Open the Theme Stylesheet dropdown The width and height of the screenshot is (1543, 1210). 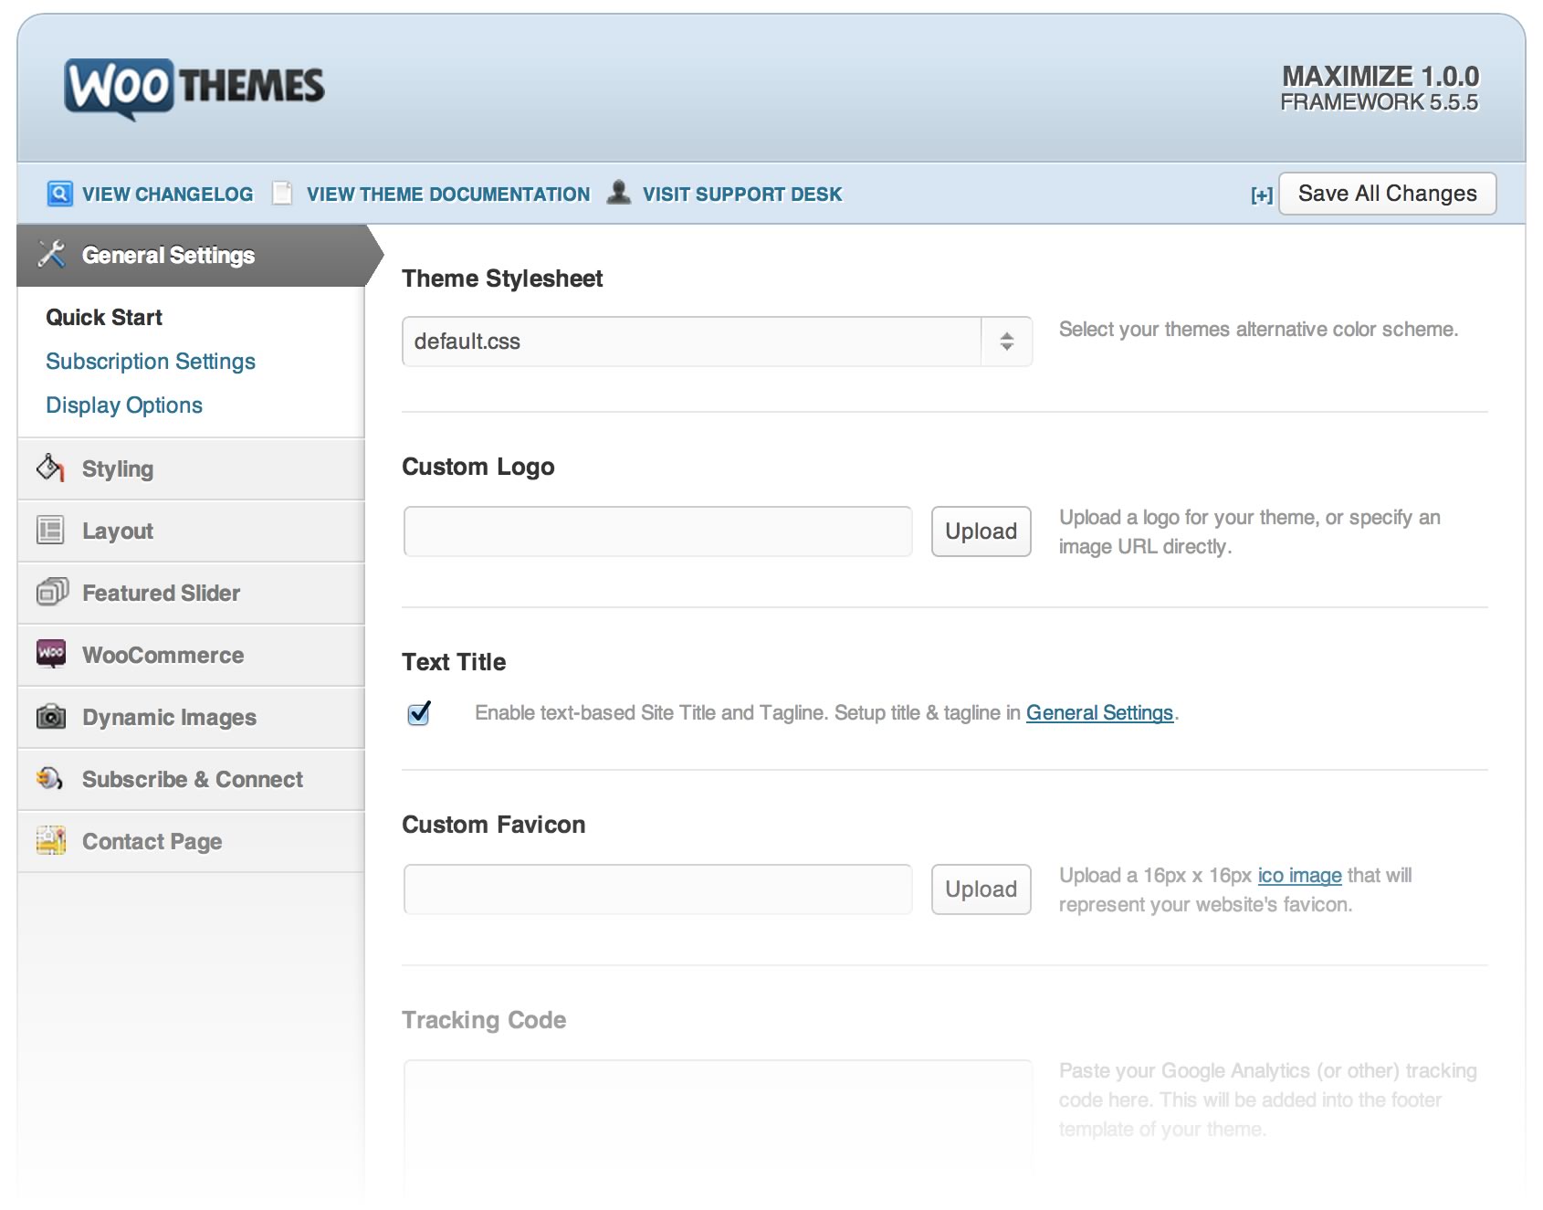coord(717,342)
